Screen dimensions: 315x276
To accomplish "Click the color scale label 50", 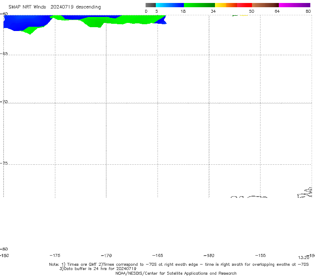I will coord(252,11).
